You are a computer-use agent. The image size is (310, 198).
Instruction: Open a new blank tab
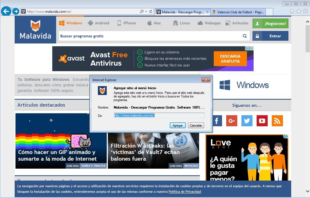pos(269,12)
